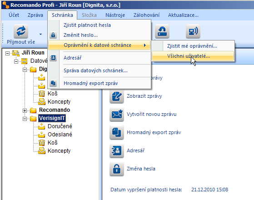
Task: Open the Nástroje menu
Action: (x=115, y=15)
